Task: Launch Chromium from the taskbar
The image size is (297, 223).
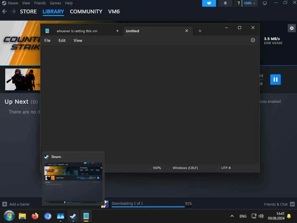Action: [x=48, y=216]
